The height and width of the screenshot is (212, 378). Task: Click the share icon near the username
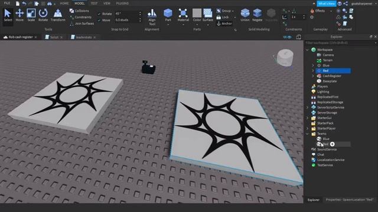tap(346, 4)
